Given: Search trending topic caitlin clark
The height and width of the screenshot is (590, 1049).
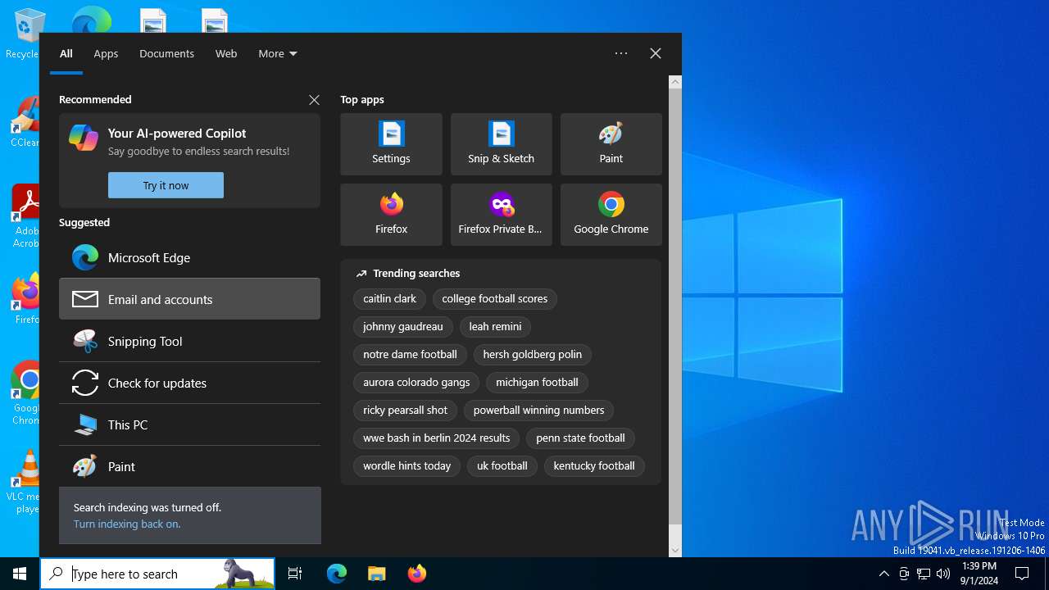Looking at the screenshot, I should click(389, 299).
